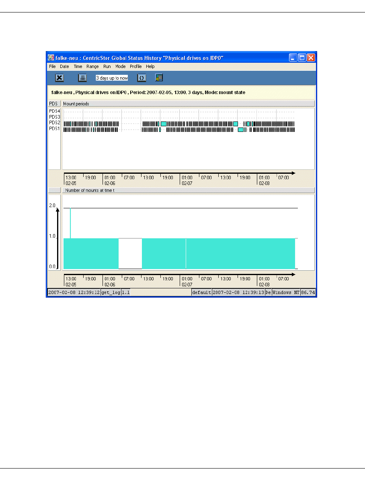Open the Range menu
Viewport: 365px width, 481px height.
click(92, 66)
